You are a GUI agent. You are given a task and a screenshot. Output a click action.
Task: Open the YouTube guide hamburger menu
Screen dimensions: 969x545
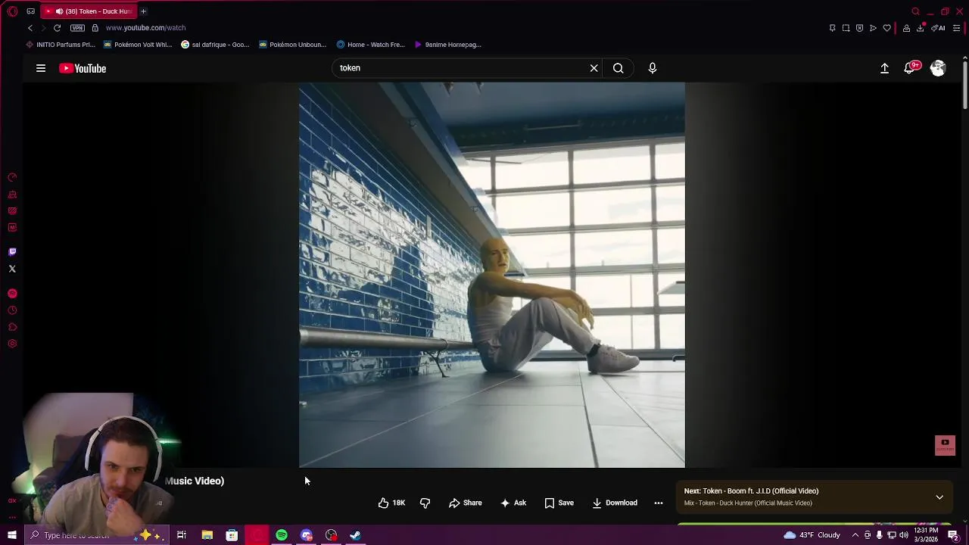(x=41, y=68)
